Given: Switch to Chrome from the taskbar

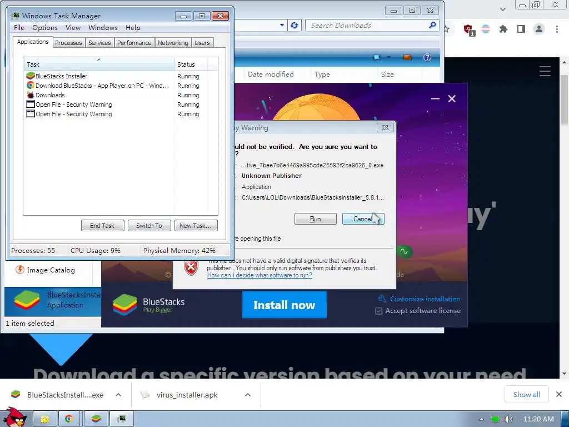Looking at the screenshot, I should click(69, 419).
